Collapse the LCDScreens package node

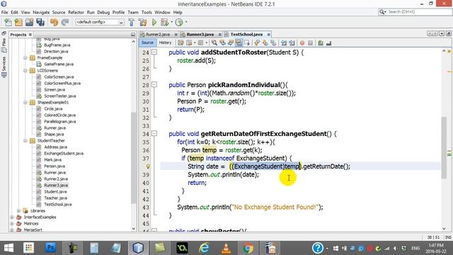[25, 71]
